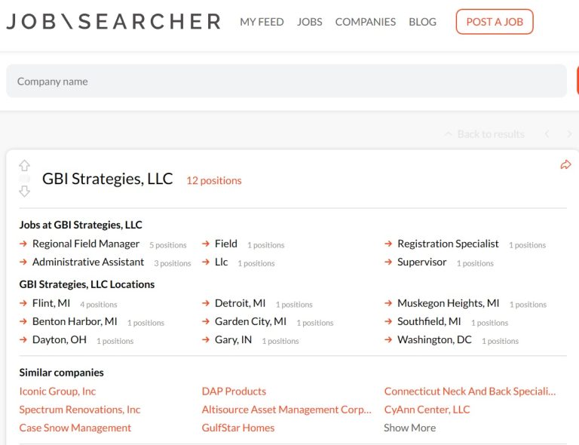Select Administrative Assistant job listing
Screen dimensions: 579x445
coord(88,262)
